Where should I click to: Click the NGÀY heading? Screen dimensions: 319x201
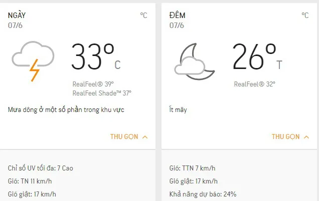point(17,15)
